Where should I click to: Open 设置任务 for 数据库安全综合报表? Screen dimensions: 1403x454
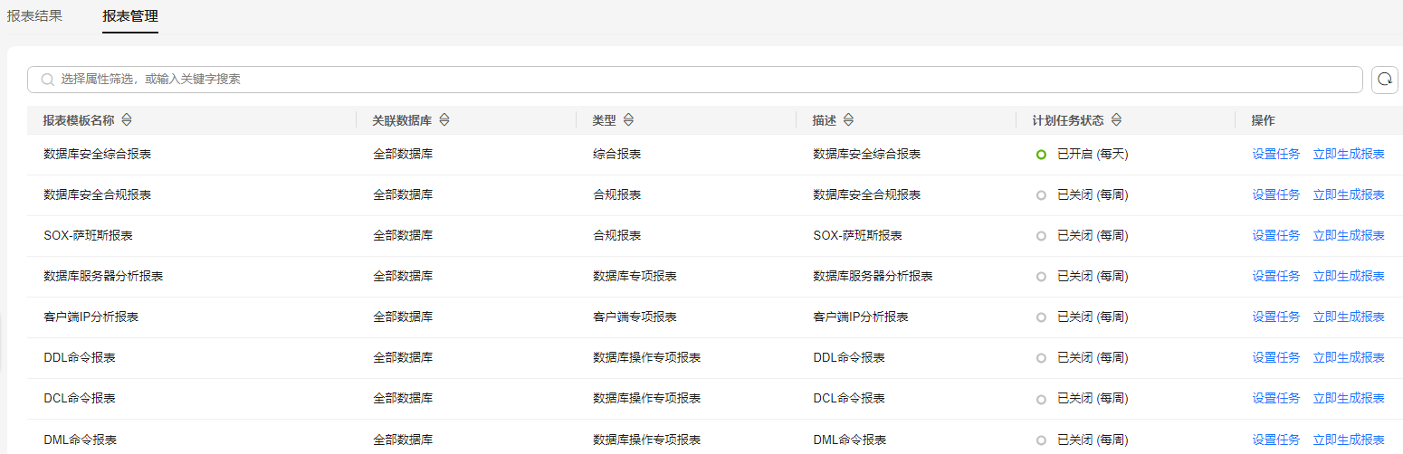[x=1276, y=154]
